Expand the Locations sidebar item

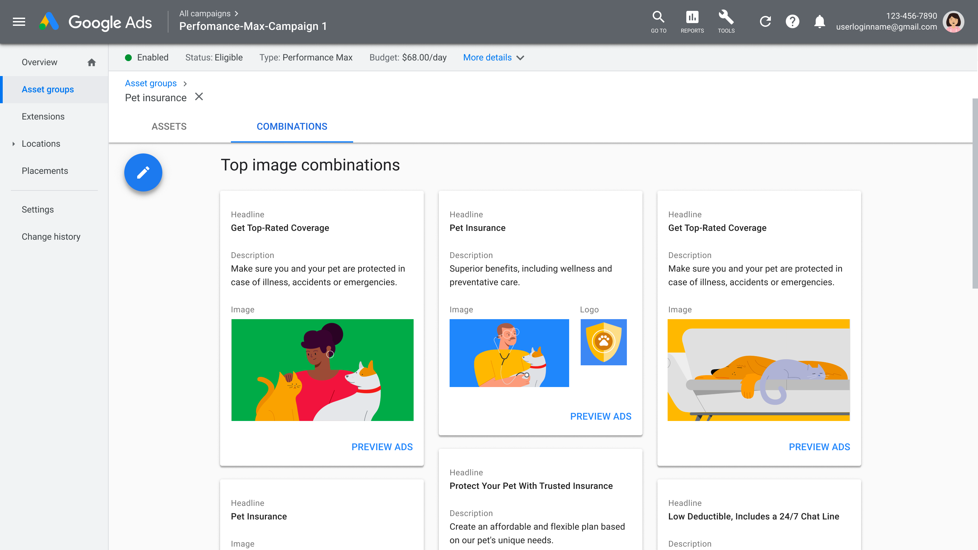(14, 144)
